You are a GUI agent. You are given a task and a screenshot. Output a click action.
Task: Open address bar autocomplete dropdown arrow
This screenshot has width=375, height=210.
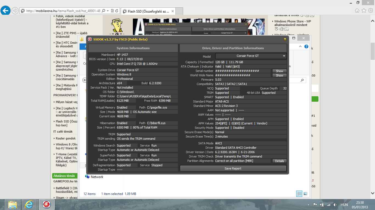108,11
